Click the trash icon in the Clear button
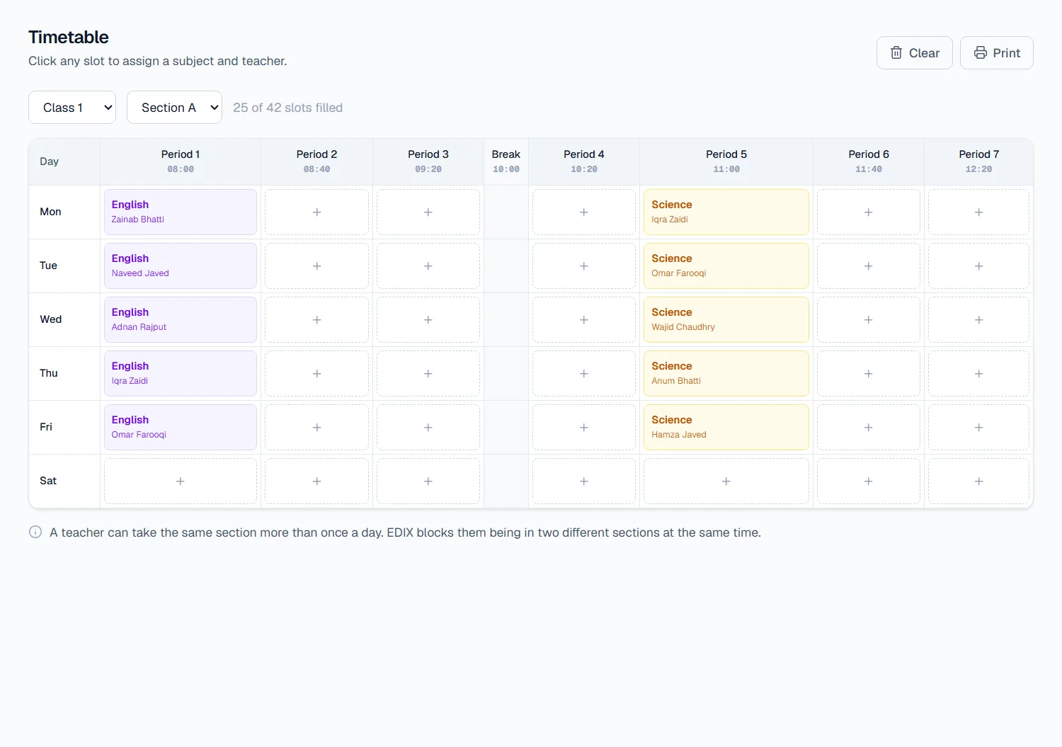This screenshot has height=747, width=1062. [x=896, y=53]
